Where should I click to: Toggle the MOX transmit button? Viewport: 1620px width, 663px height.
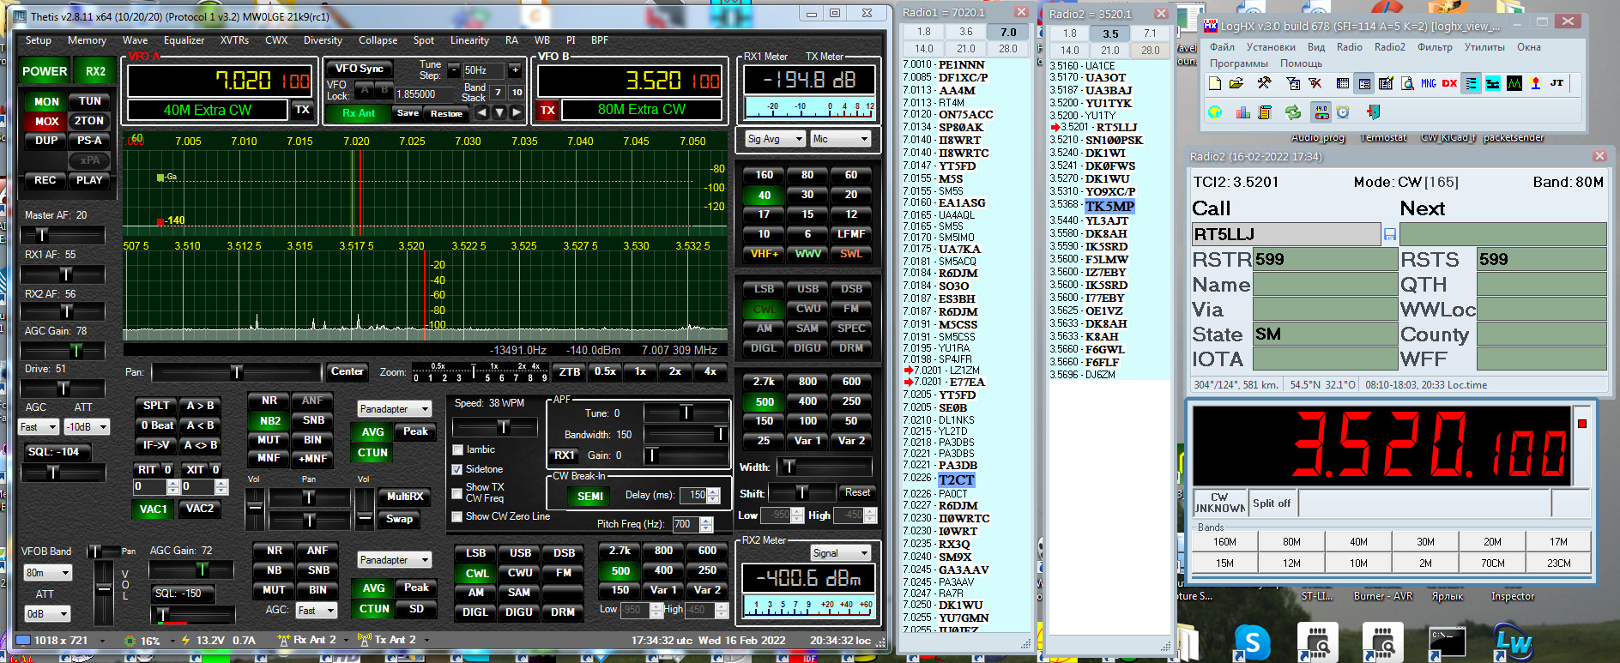point(46,121)
